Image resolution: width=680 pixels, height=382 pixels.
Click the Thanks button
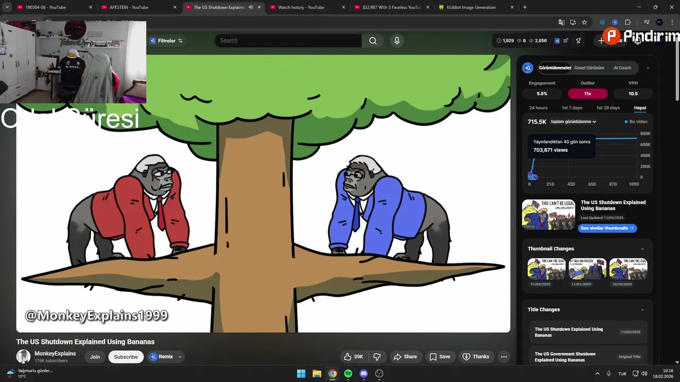click(476, 357)
